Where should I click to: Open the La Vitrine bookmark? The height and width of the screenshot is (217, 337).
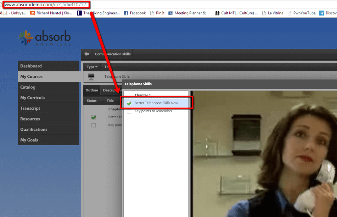(273, 13)
